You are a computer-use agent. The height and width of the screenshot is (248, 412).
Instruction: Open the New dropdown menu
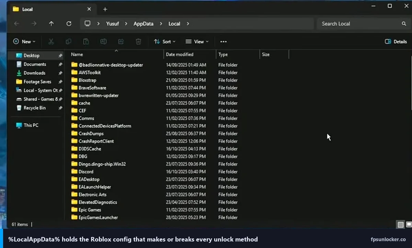point(24,42)
